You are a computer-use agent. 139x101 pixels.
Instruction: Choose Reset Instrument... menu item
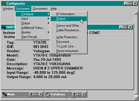point(69,51)
